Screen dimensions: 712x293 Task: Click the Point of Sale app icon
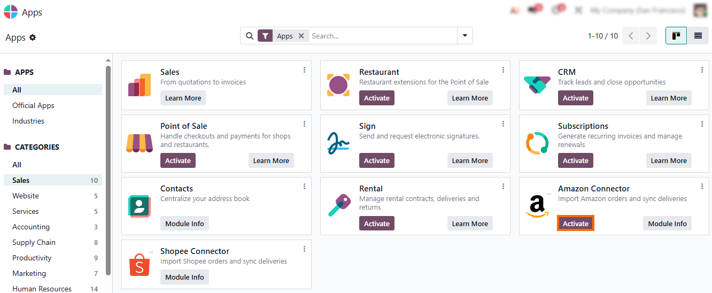pos(140,143)
